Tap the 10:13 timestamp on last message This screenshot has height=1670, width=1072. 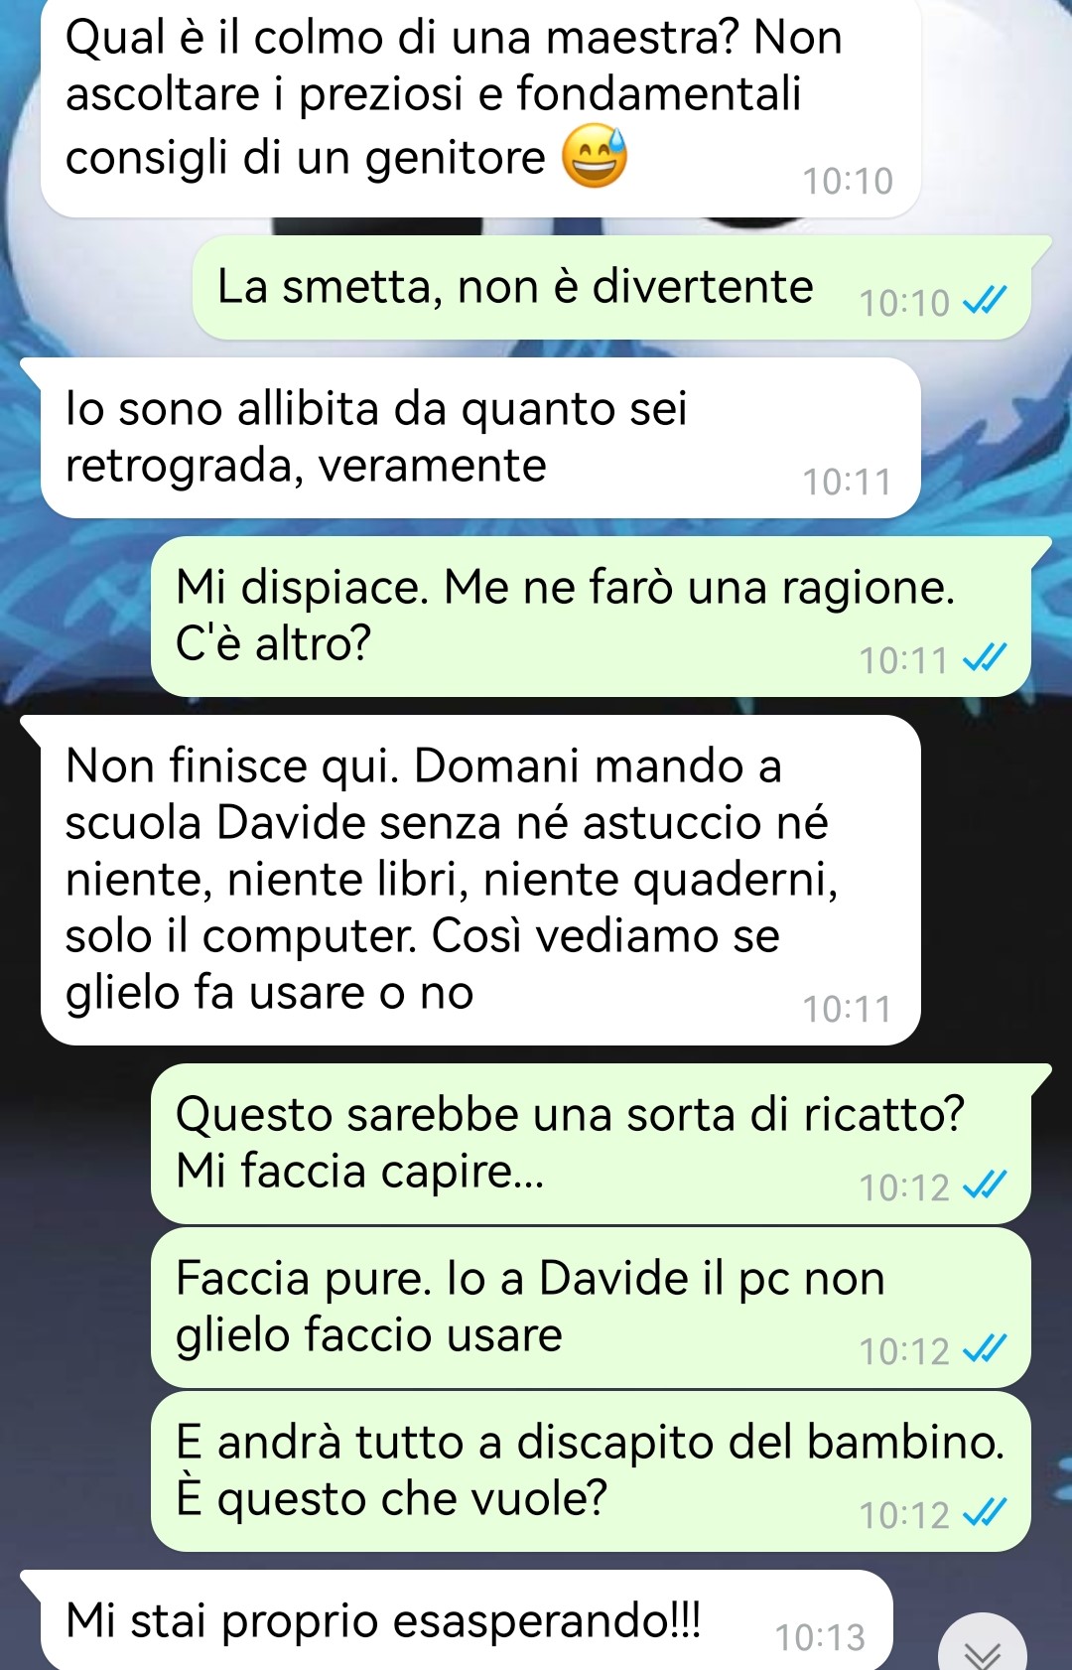coord(820,1637)
